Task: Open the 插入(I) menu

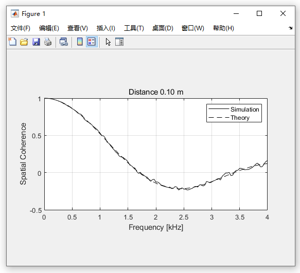Action: click(106, 28)
